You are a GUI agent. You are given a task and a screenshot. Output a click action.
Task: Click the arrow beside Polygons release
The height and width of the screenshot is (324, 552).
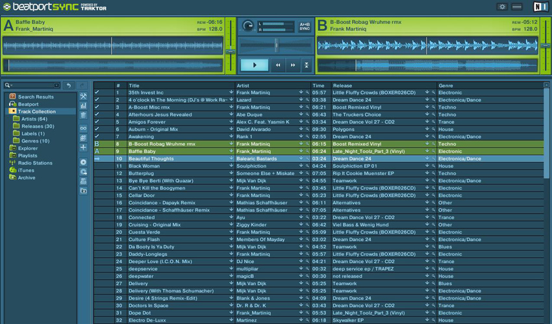pos(427,129)
